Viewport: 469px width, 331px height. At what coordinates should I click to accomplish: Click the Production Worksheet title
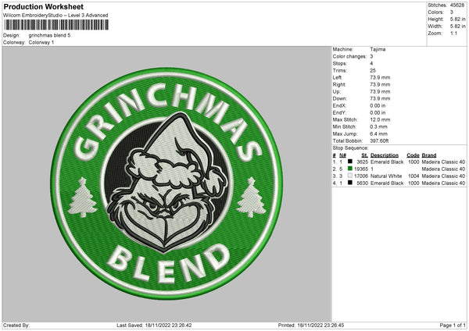click(43, 6)
